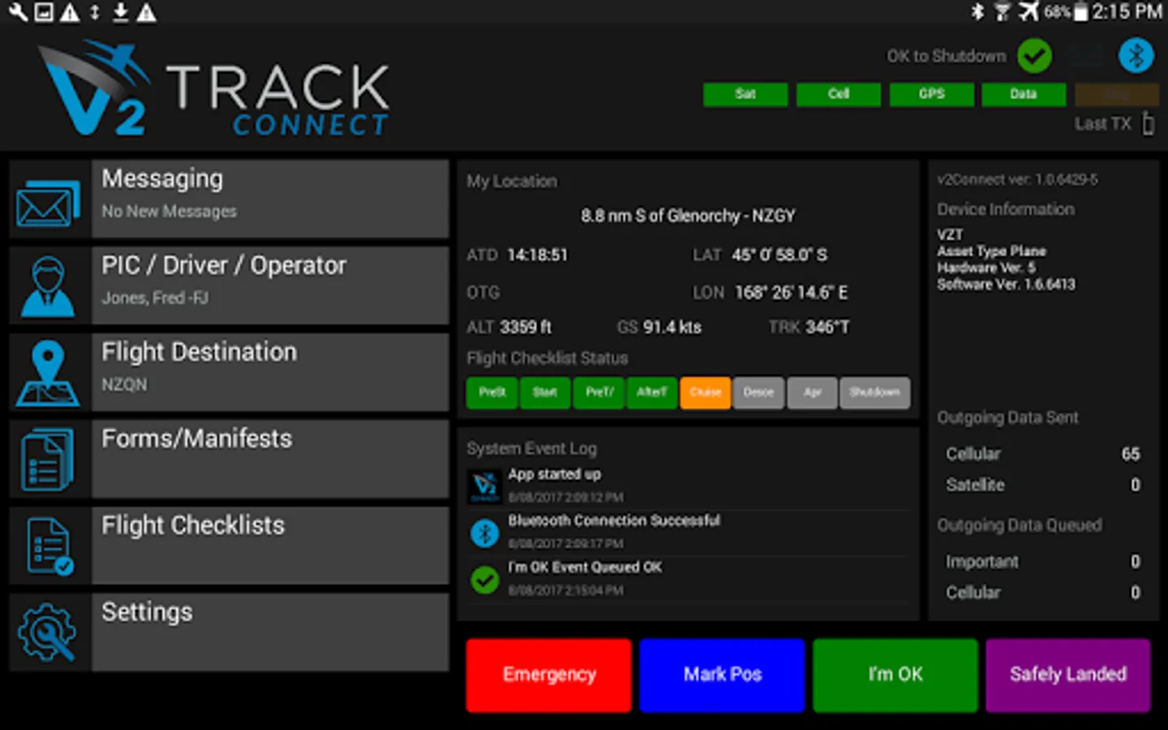Open the Messaging menu row
This screenshot has width=1168, height=730.
pyautogui.click(x=229, y=199)
